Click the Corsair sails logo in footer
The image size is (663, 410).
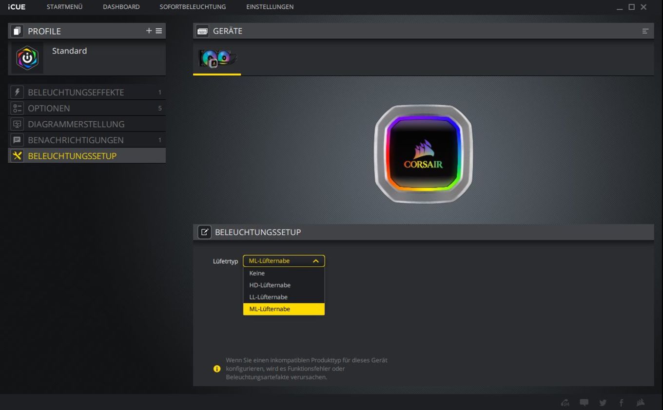tap(641, 403)
